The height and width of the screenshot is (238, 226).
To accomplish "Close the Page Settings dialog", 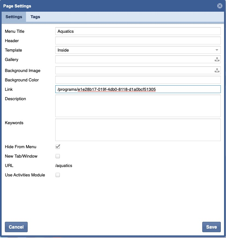I will point(220,6).
